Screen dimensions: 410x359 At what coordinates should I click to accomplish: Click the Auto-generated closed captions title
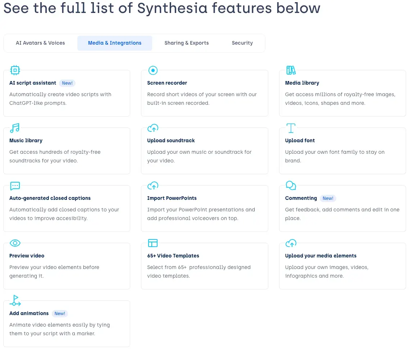tap(50, 198)
